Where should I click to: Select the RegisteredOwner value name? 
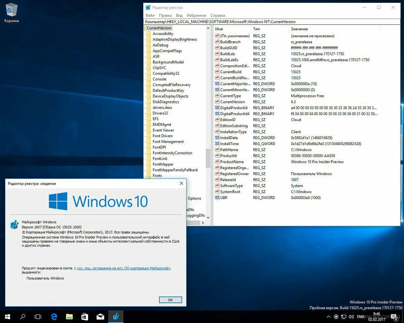(x=234, y=174)
